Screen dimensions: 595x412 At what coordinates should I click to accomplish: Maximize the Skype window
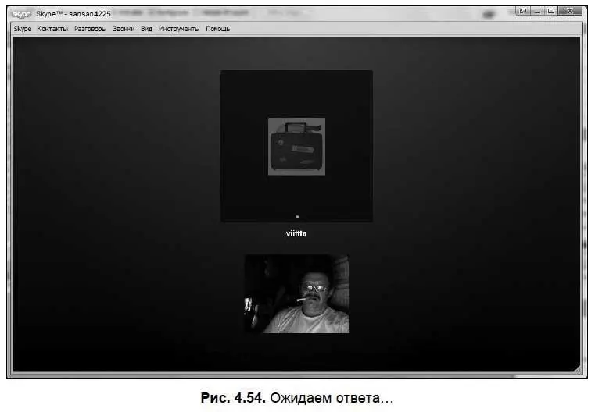551,11
